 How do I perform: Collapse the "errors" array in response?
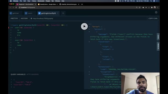(89, 29)
